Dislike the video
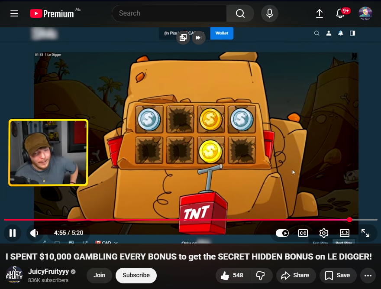The image size is (381, 289). coord(261,276)
